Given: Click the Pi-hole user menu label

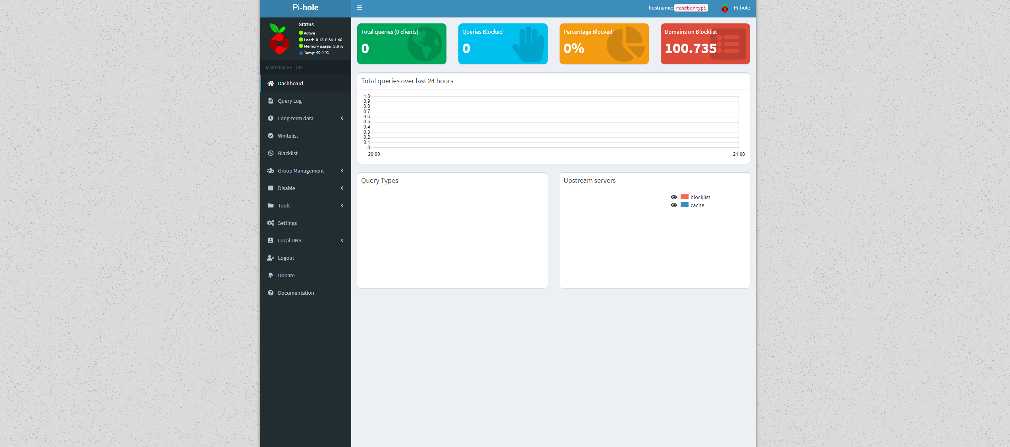Looking at the screenshot, I should pos(742,8).
